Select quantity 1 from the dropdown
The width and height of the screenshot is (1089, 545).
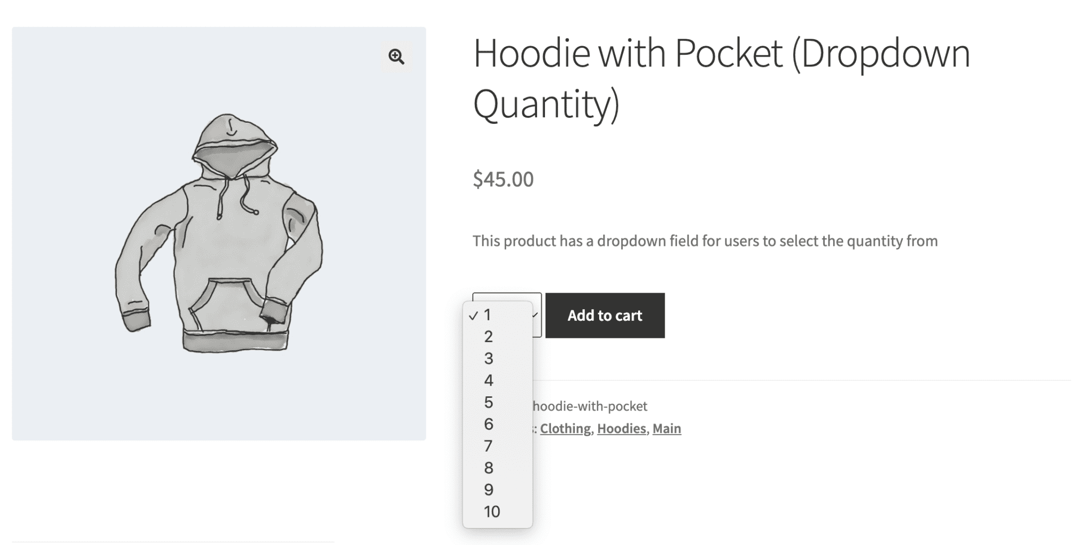[x=488, y=315]
